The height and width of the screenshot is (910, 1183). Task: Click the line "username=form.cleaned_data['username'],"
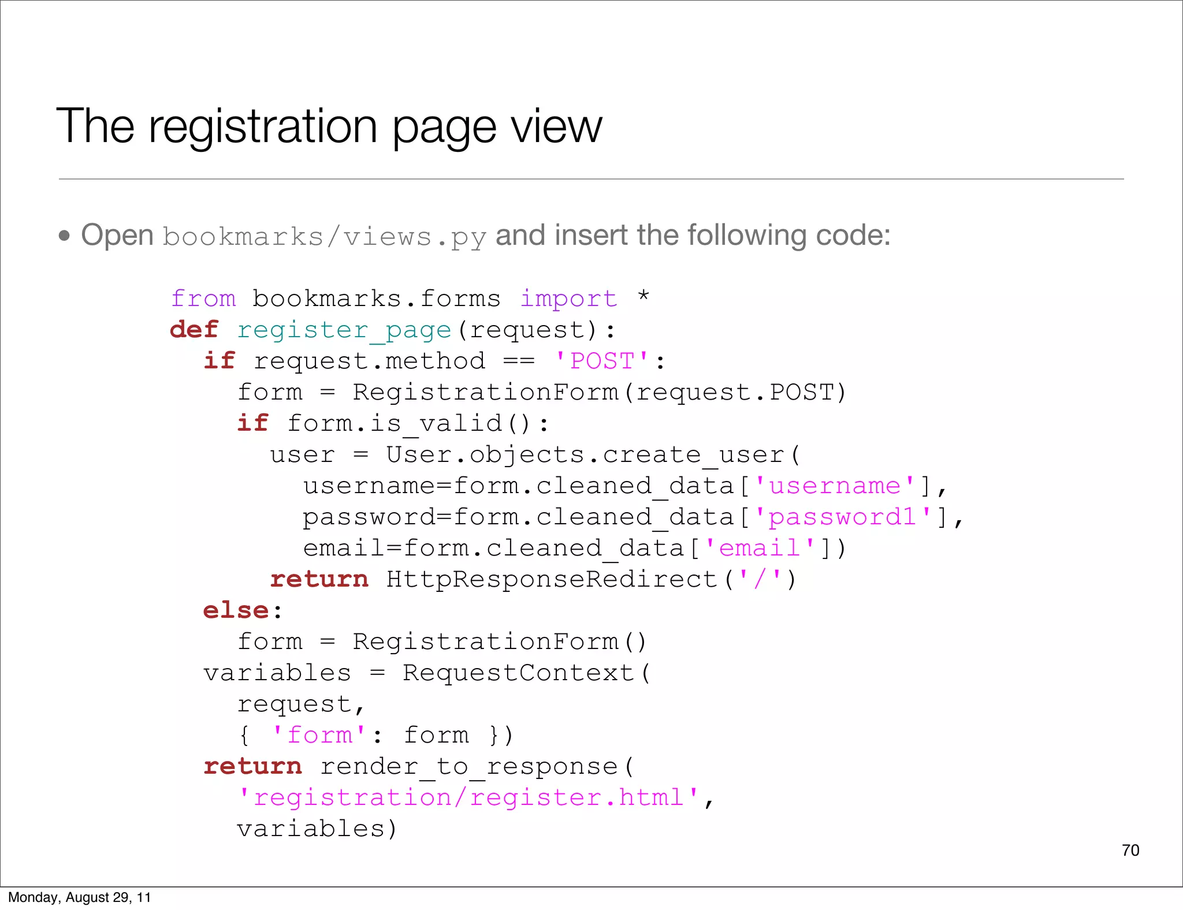[x=625, y=486]
